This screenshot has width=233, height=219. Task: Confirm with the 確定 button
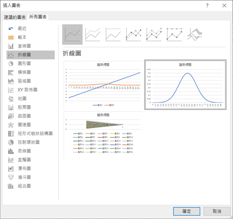(x=187, y=211)
